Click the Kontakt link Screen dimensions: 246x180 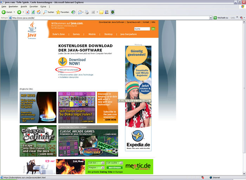(x=146, y=22)
